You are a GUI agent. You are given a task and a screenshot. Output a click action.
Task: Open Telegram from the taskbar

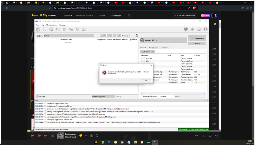coord(122,142)
